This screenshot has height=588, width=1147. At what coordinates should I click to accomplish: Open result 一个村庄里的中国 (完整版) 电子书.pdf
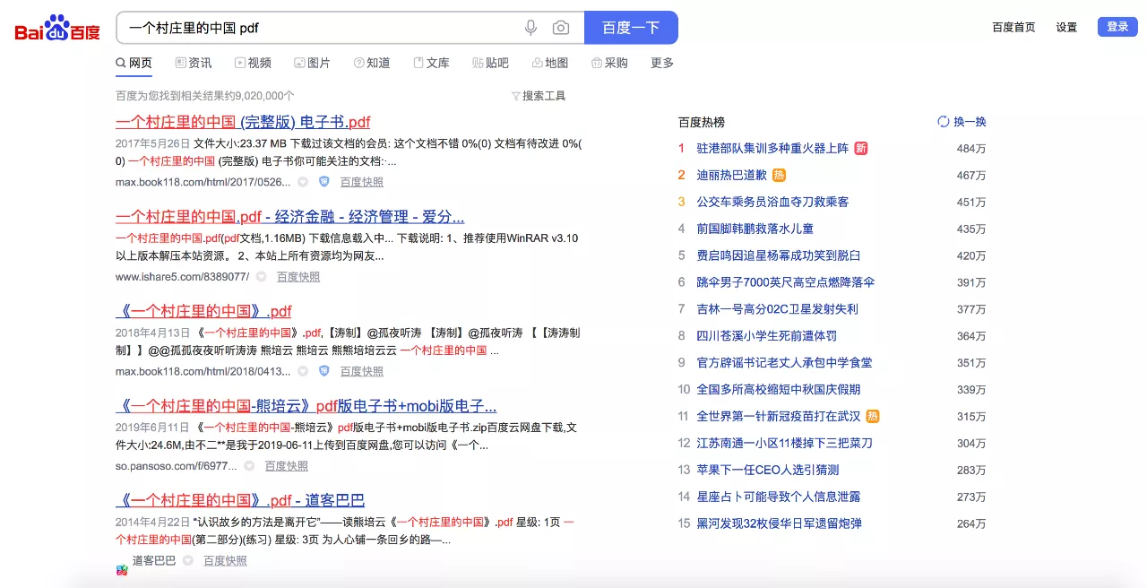243,122
